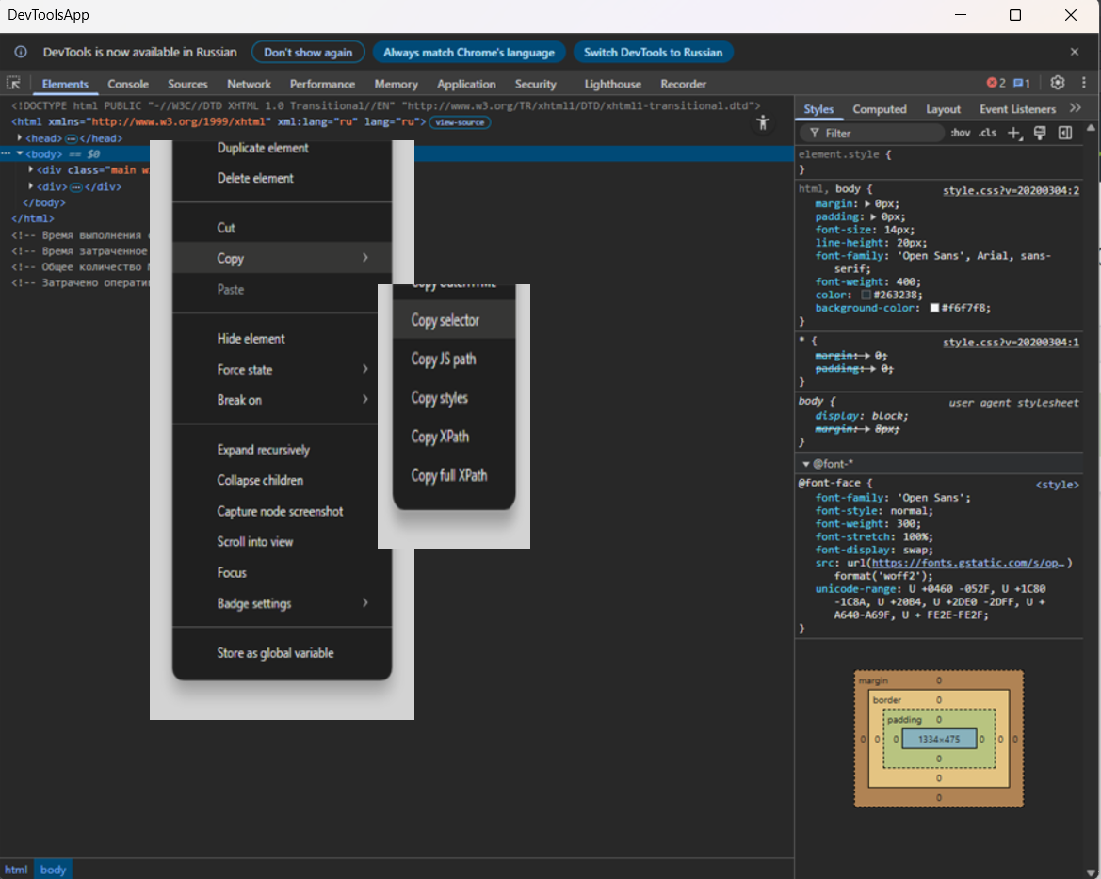1101x879 pixels.
Task: Toggle the :hov element state panel
Action: [960, 134]
